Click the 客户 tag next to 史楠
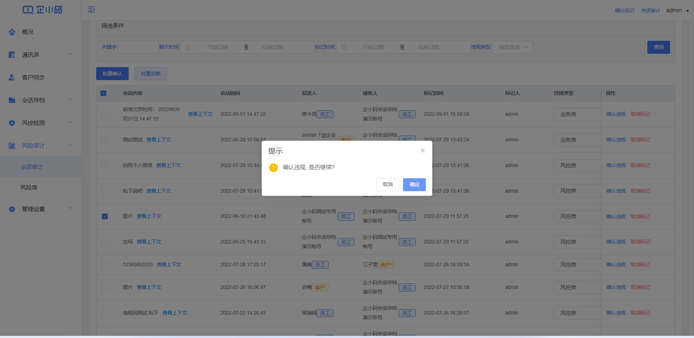The width and height of the screenshot is (694, 338). point(320,287)
